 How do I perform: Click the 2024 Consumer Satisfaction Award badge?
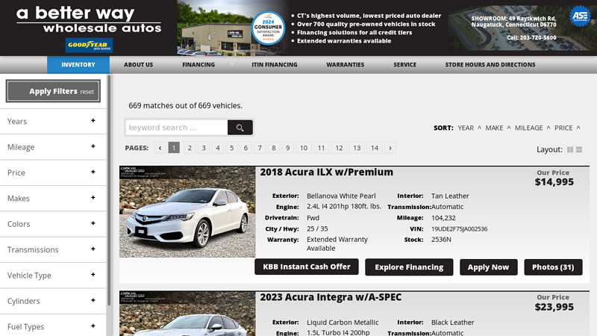pos(268,28)
